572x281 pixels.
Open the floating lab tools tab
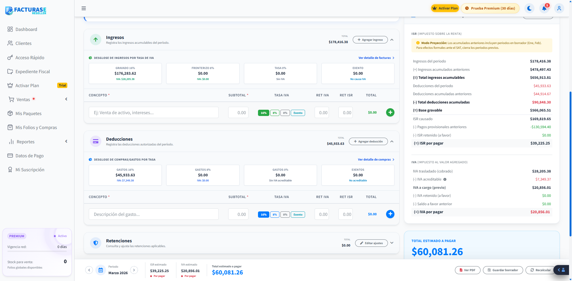click(562, 270)
